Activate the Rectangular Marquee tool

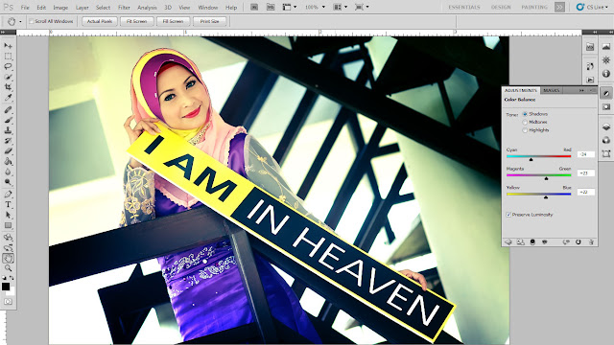coord(8,57)
